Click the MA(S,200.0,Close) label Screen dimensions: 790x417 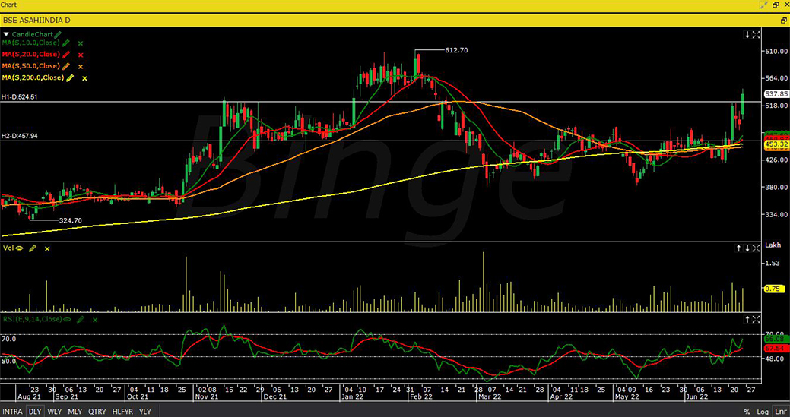pos(33,77)
